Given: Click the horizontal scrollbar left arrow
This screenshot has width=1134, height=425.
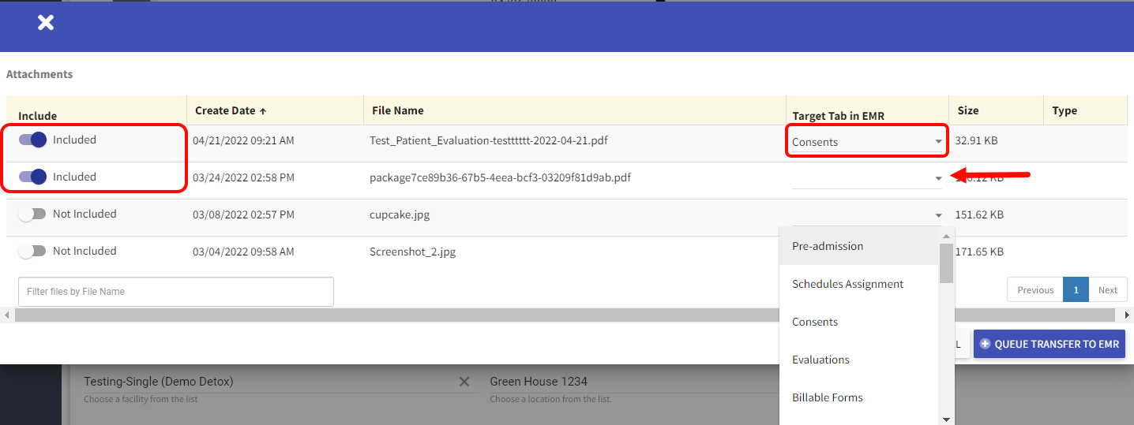Looking at the screenshot, I should (x=7, y=315).
